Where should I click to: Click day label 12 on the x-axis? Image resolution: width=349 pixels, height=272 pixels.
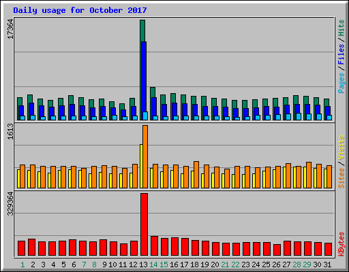tap(133, 265)
